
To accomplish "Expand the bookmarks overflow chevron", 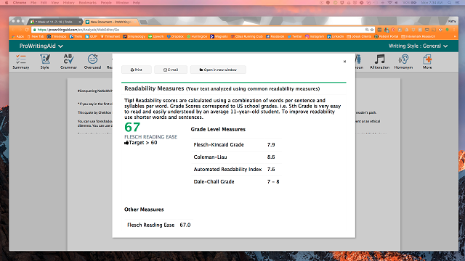I will pyautogui.click(x=456, y=37).
